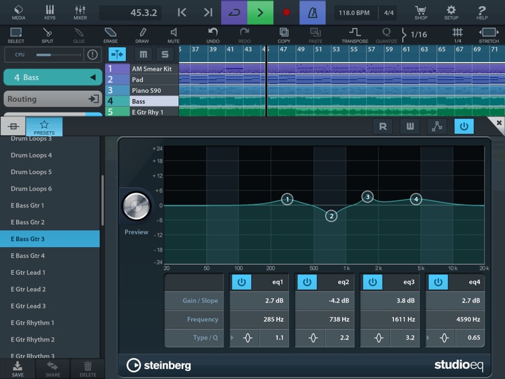Undo the last action
The width and height of the screenshot is (505, 379).
click(x=213, y=35)
